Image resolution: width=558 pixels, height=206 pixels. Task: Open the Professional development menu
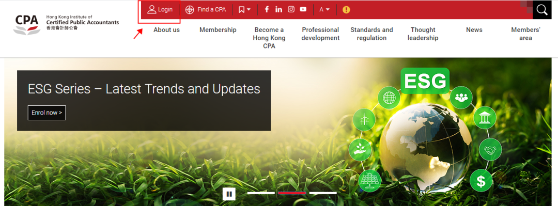[x=321, y=34]
